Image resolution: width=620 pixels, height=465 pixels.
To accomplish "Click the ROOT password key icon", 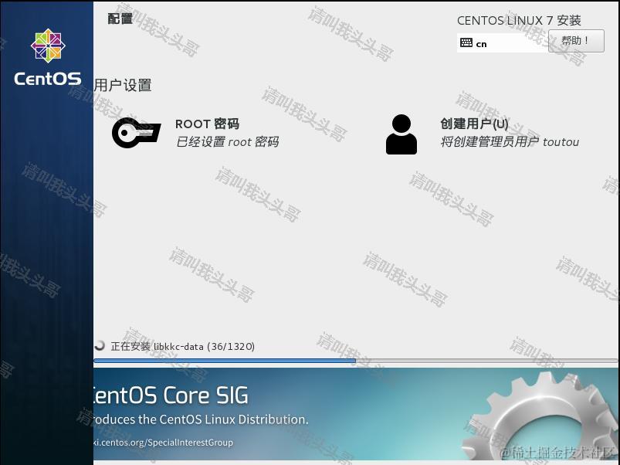I will coord(137,133).
